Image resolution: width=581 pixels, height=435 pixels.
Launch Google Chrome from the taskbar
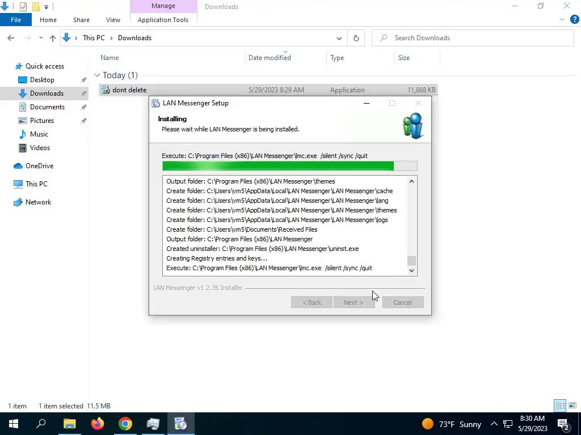click(125, 424)
